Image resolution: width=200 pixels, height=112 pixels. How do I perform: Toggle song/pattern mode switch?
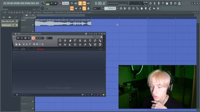click(x=47, y=3)
